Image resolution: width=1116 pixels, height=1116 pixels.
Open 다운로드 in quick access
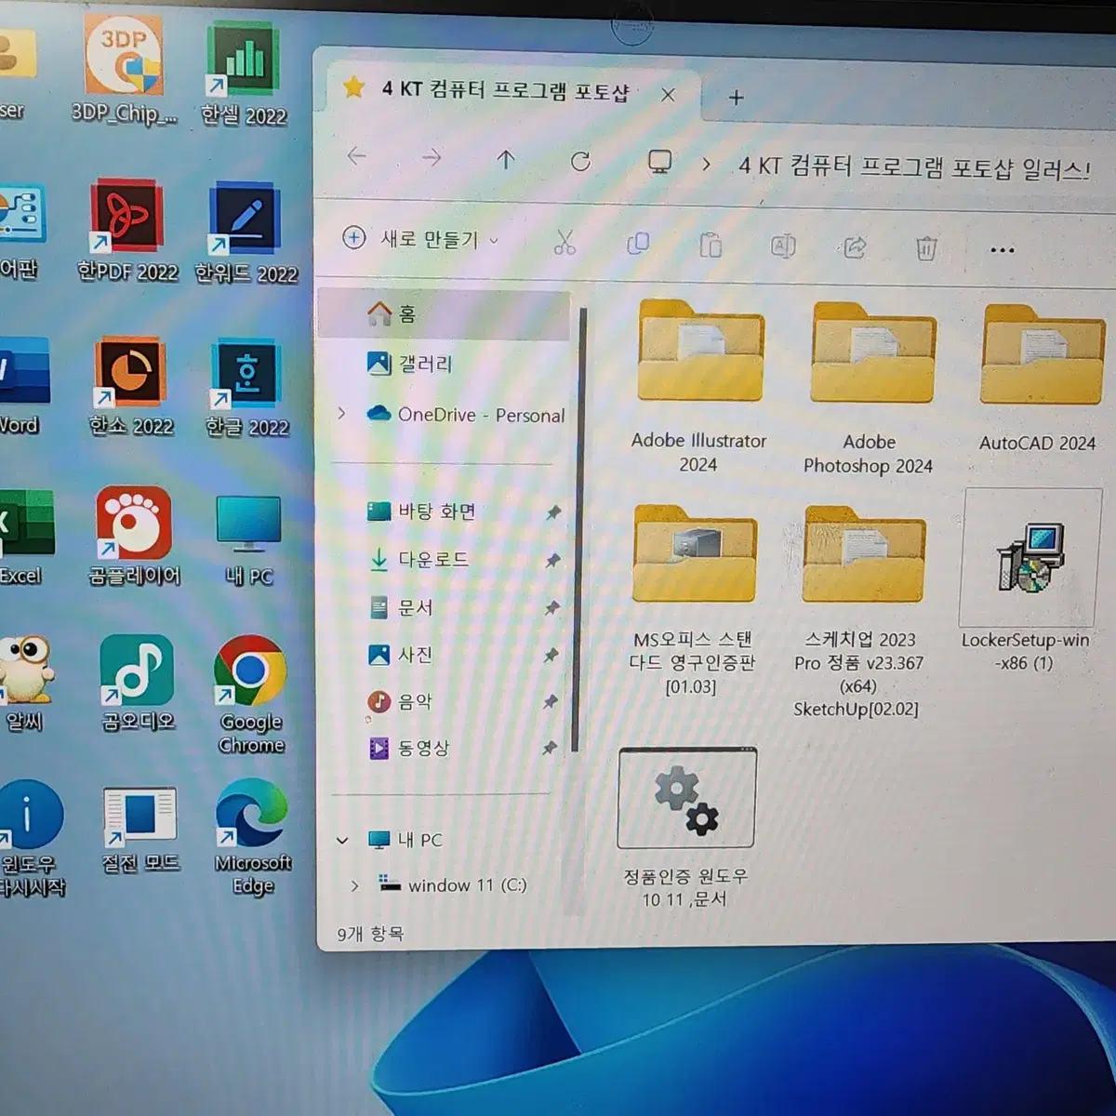point(419,560)
